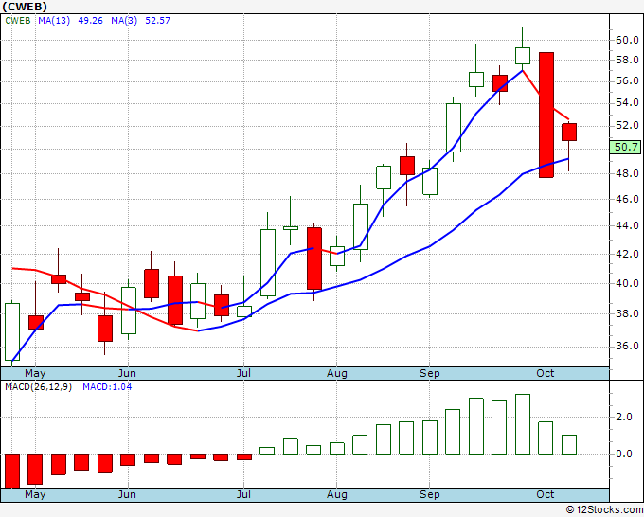Click the highlighted 50.7 current price tag
The height and width of the screenshot is (517, 644).
tap(625, 147)
